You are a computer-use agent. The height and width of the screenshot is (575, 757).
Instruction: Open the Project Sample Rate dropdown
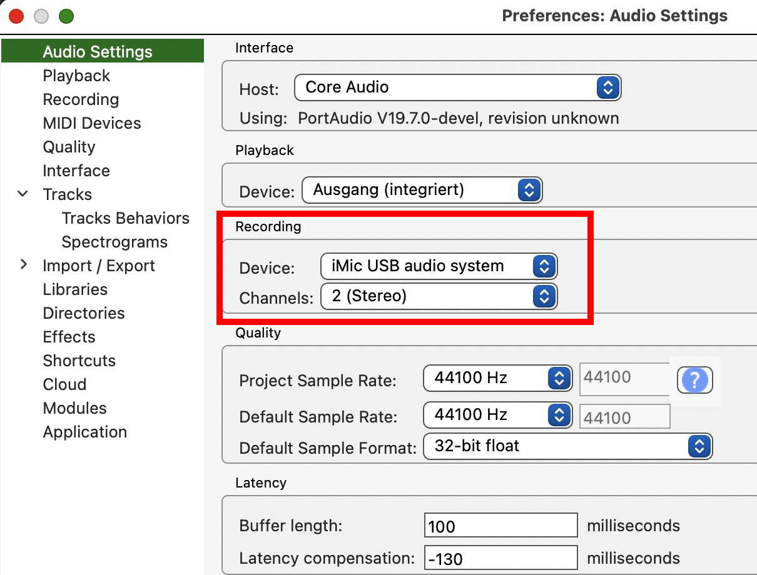pyautogui.click(x=498, y=378)
